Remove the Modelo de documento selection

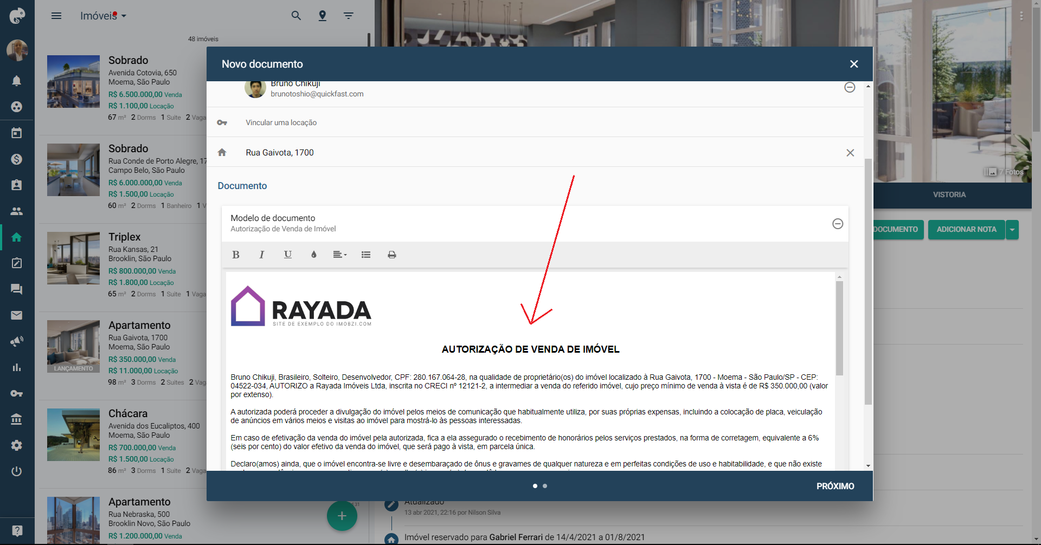838,224
